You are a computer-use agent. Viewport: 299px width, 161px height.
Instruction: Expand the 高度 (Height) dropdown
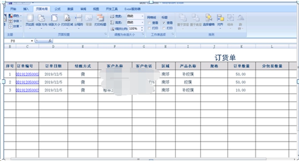pos(143,22)
